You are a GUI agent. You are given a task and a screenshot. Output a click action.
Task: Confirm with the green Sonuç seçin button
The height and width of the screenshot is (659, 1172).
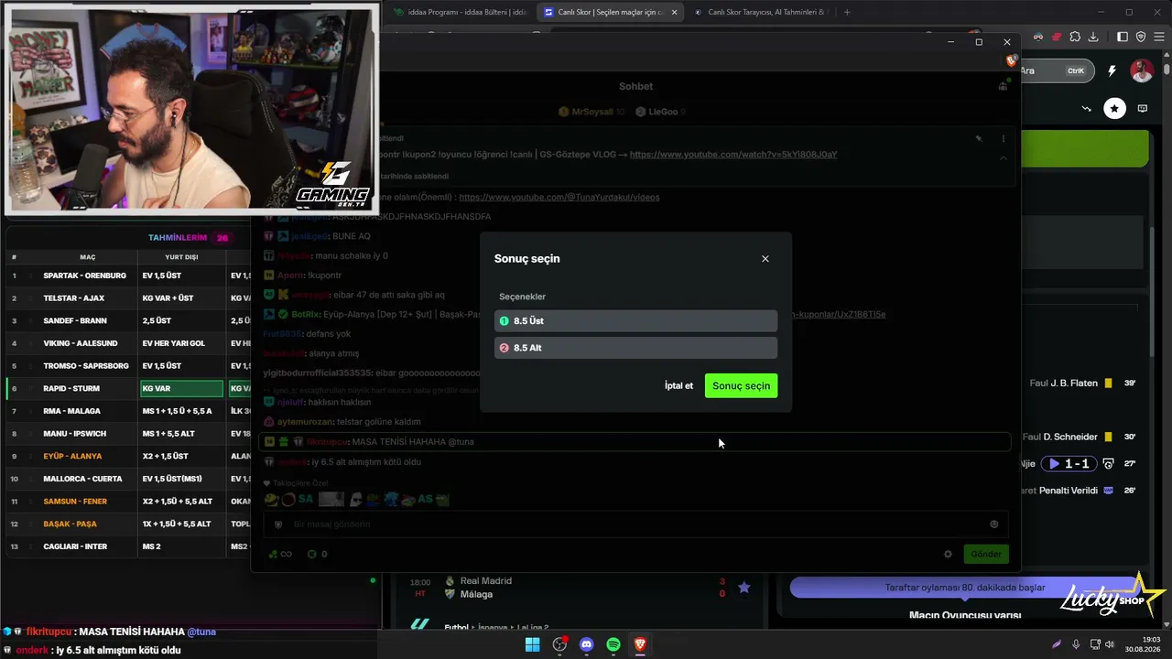tap(741, 386)
